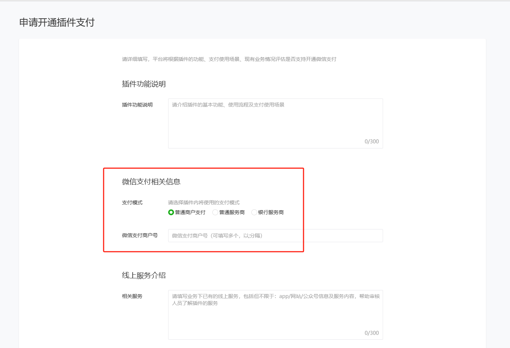Click the 插件功能说明 section heading
Screen dimensions: 510x348
[144, 84]
